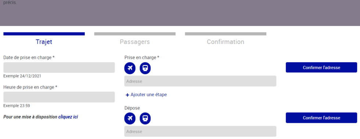360x139 pixels.
Task: Select the airplane icon under Prise en charge
Action: click(x=130, y=68)
